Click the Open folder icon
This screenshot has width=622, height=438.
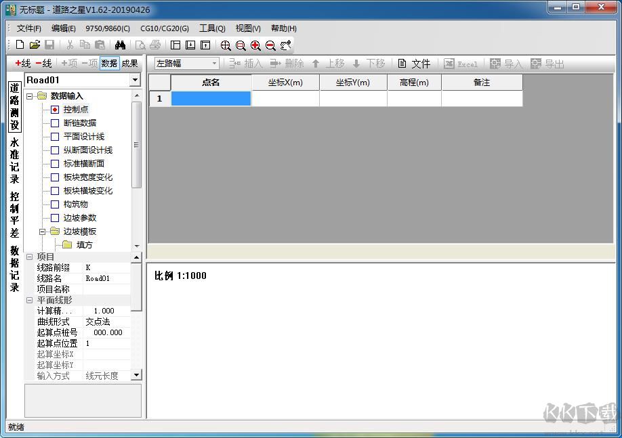tap(35, 45)
